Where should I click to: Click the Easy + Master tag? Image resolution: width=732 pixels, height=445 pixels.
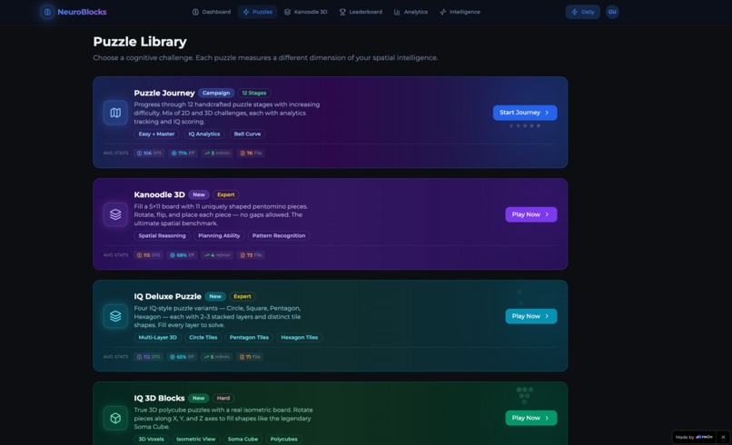[156, 134]
